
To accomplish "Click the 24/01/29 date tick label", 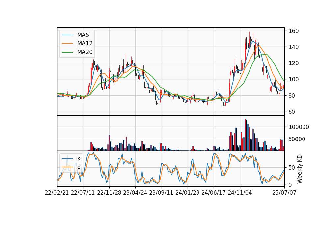I will tap(188, 193).
